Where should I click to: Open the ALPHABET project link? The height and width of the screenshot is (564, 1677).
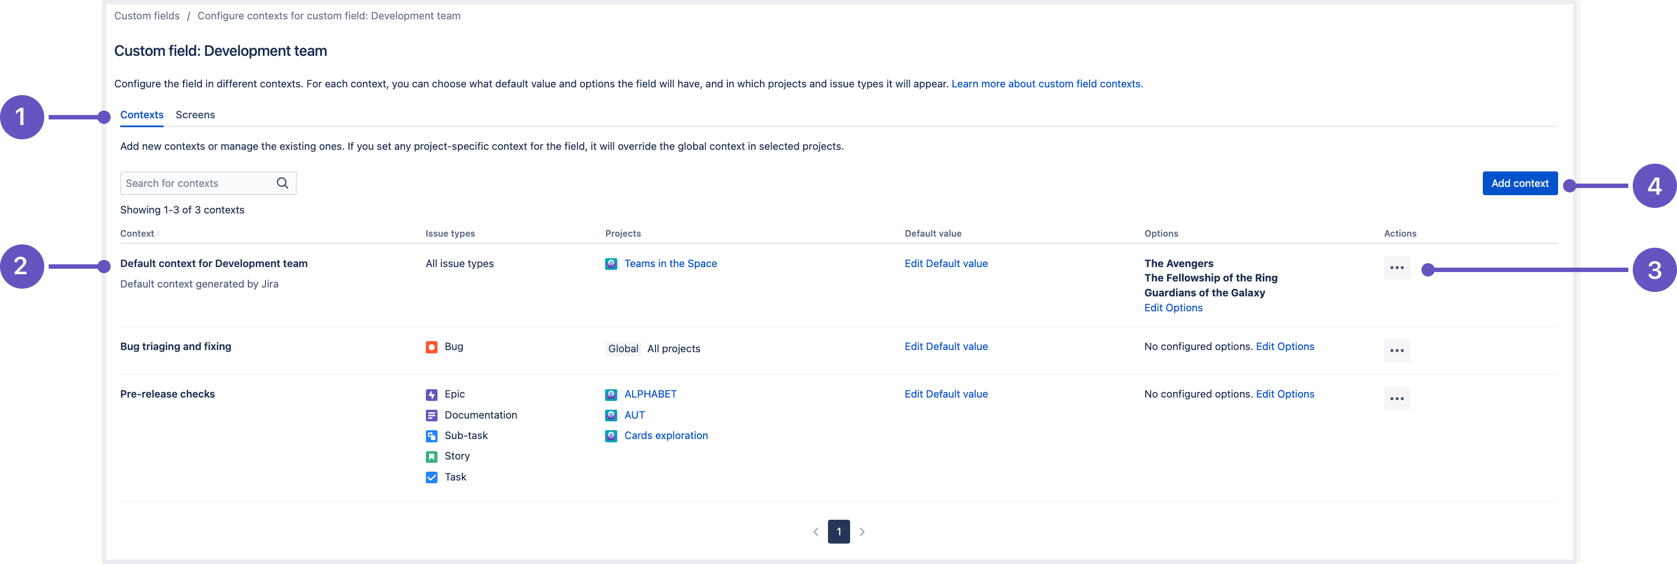coord(650,394)
